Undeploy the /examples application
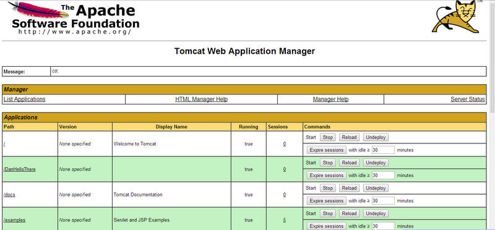Image resolution: width=495 pixels, height=230 pixels. (376, 213)
